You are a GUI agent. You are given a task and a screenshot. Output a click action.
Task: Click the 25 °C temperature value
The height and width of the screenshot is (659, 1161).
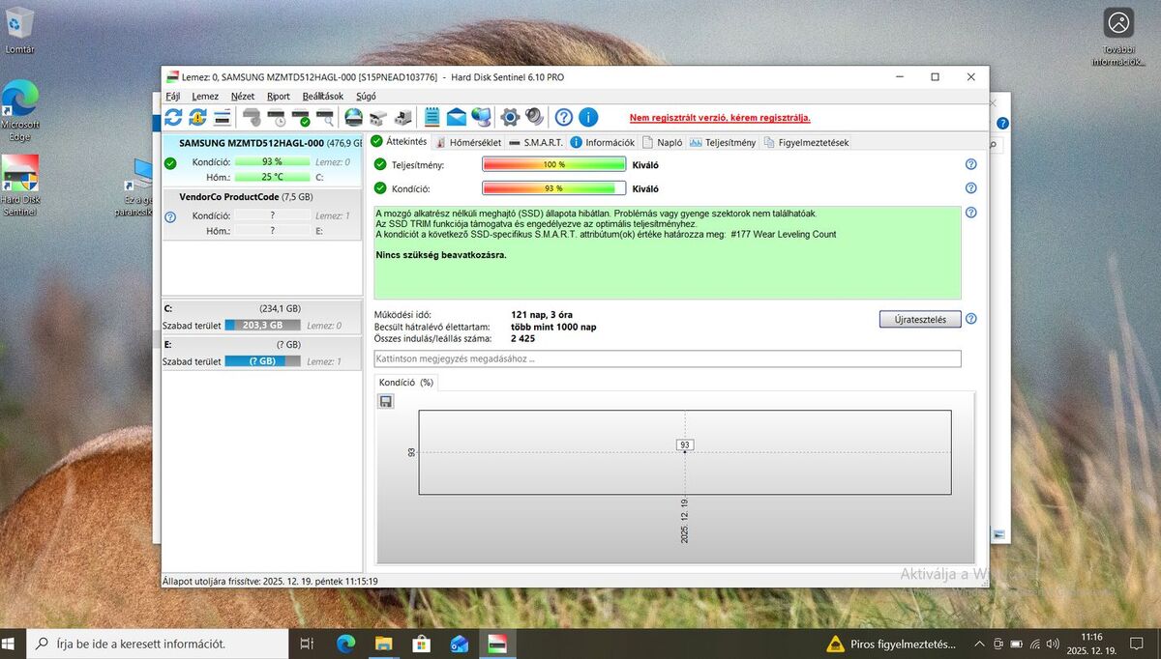pos(272,177)
